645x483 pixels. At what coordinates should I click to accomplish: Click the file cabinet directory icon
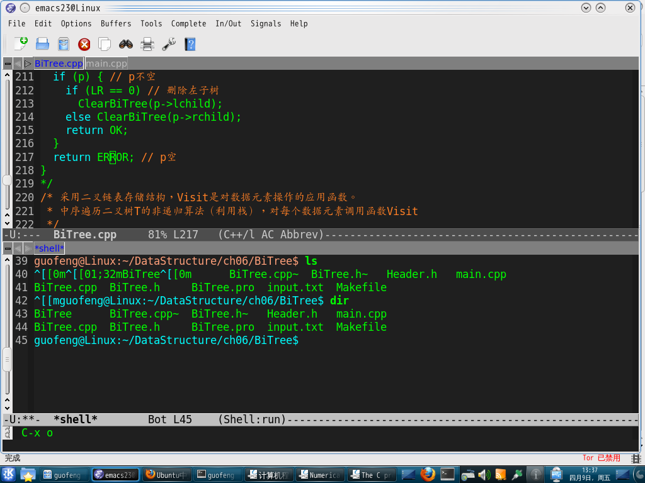(x=64, y=43)
